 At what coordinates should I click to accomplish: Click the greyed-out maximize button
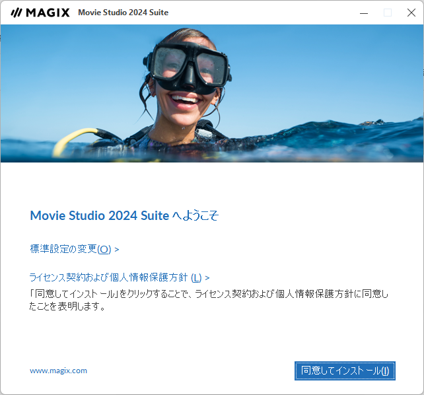[x=388, y=13]
